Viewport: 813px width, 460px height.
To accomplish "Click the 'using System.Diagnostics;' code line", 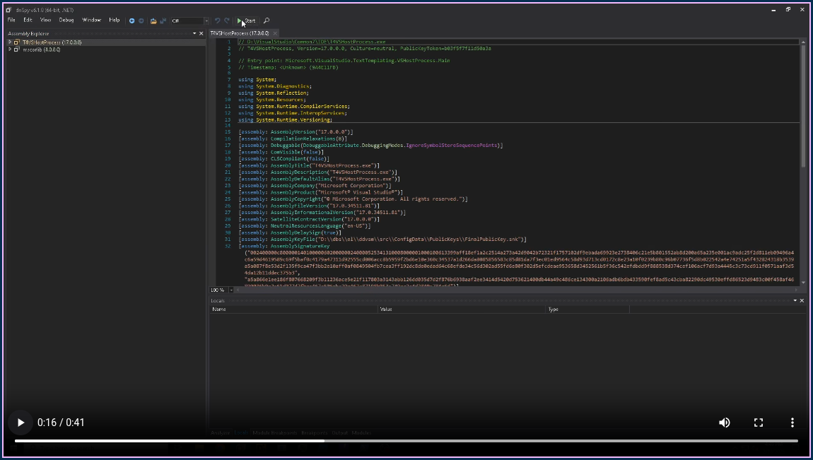I will point(275,86).
